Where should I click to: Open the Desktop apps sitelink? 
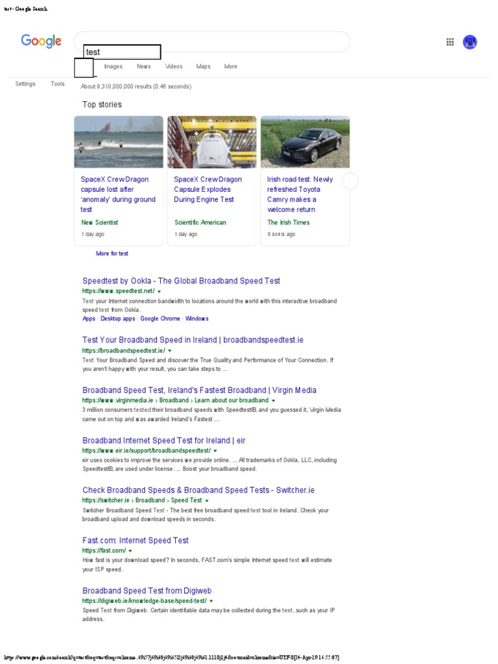coord(118,318)
